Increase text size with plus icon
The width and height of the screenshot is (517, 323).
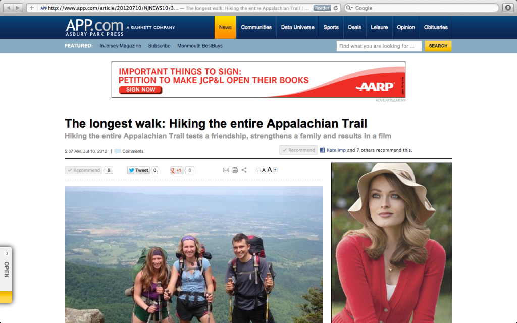275,170
